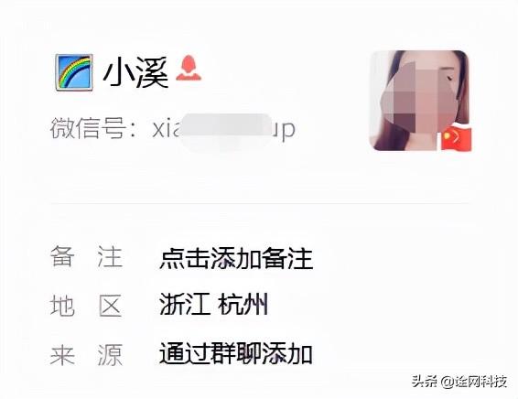Click the trailing 'up' of the WeChat ID
518x399 pixels.
[284, 130]
